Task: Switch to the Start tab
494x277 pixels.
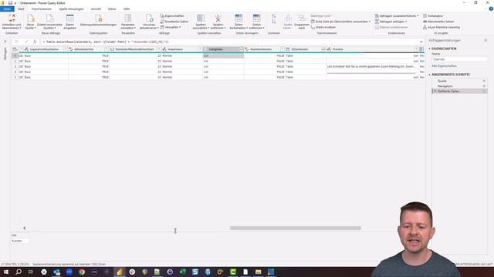Action: coord(21,9)
